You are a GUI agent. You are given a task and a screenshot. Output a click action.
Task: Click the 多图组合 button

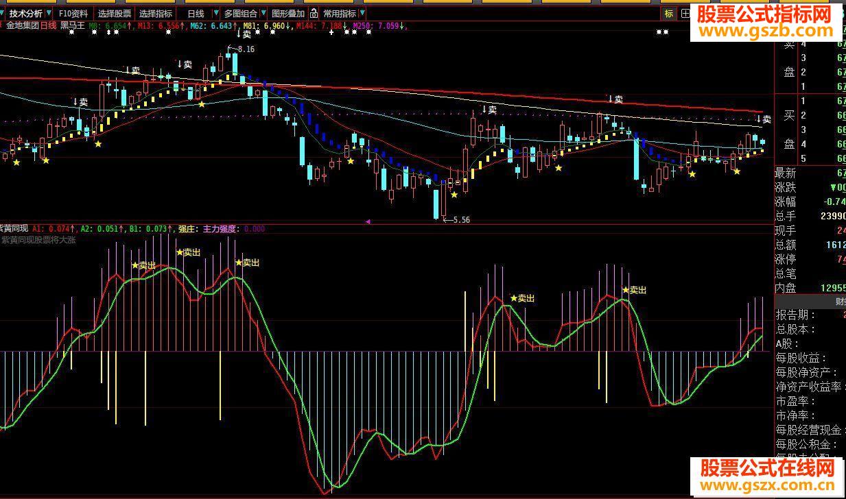pyautogui.click(x=241, y=13)
